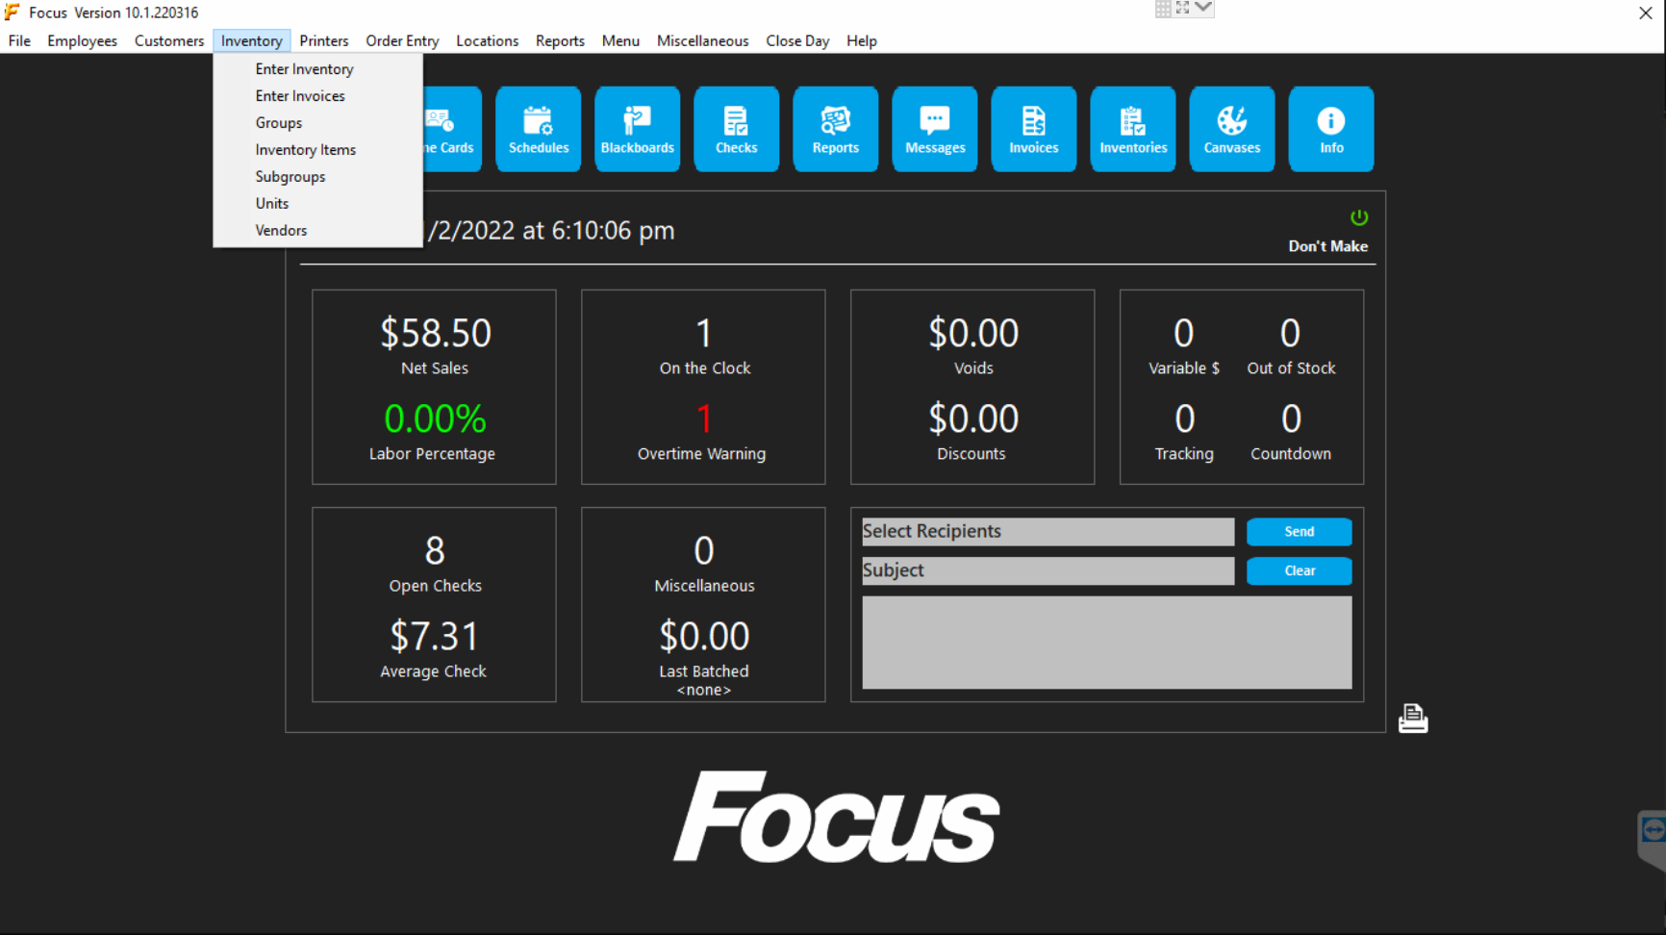Select Units menu entry
Viewport: 1666px width, 935px height.
[317, 204]
